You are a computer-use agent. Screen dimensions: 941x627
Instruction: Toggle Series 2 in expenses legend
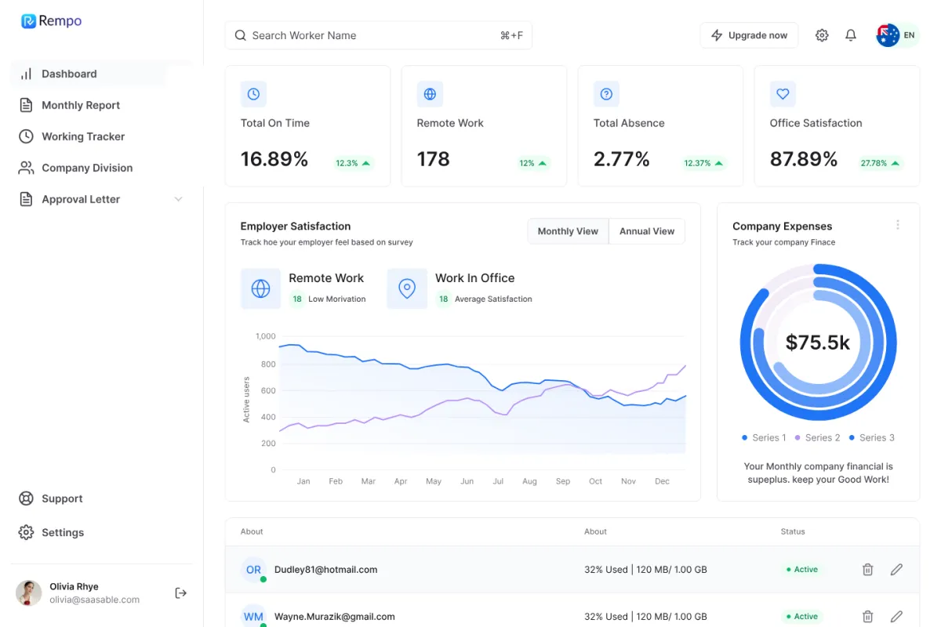coord(817,437)
